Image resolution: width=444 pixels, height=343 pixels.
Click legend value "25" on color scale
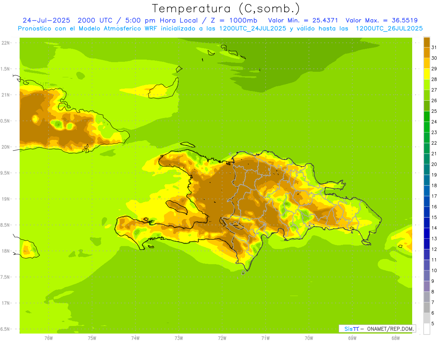pos(434,111)
